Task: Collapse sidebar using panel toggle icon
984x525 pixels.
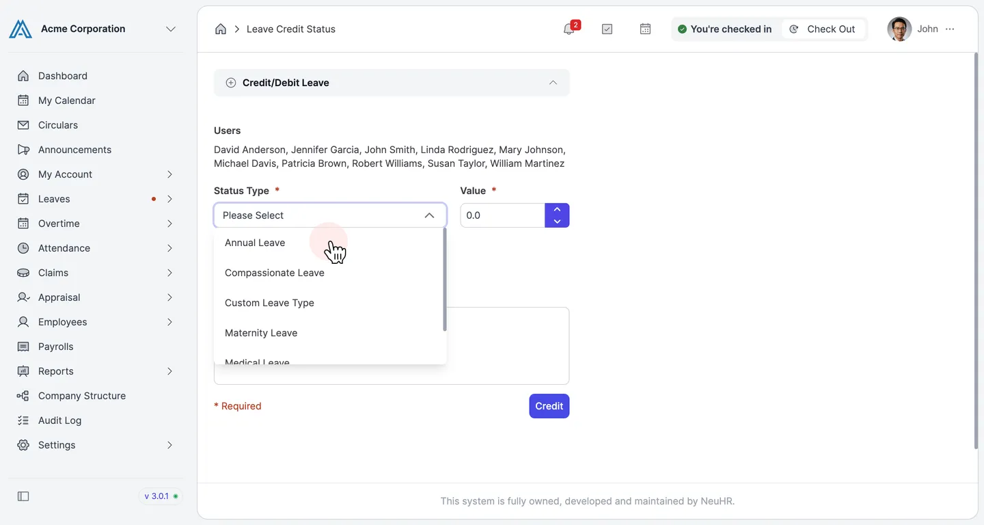Action: pyautogui.click(x=23, y=496)
